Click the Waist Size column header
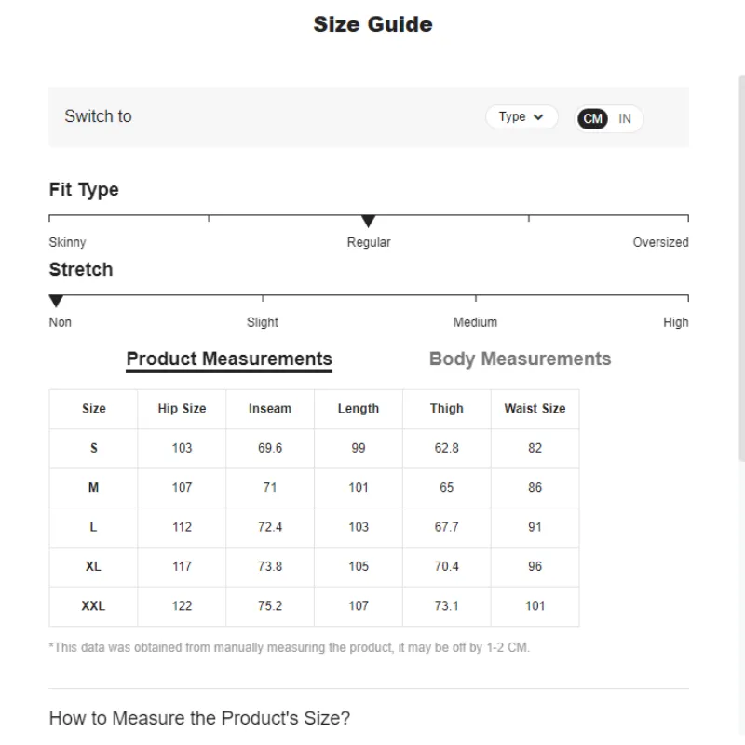This screenshot has width=745, height=745. 535,409
